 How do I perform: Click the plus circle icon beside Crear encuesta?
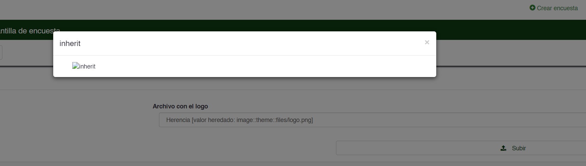532,7
